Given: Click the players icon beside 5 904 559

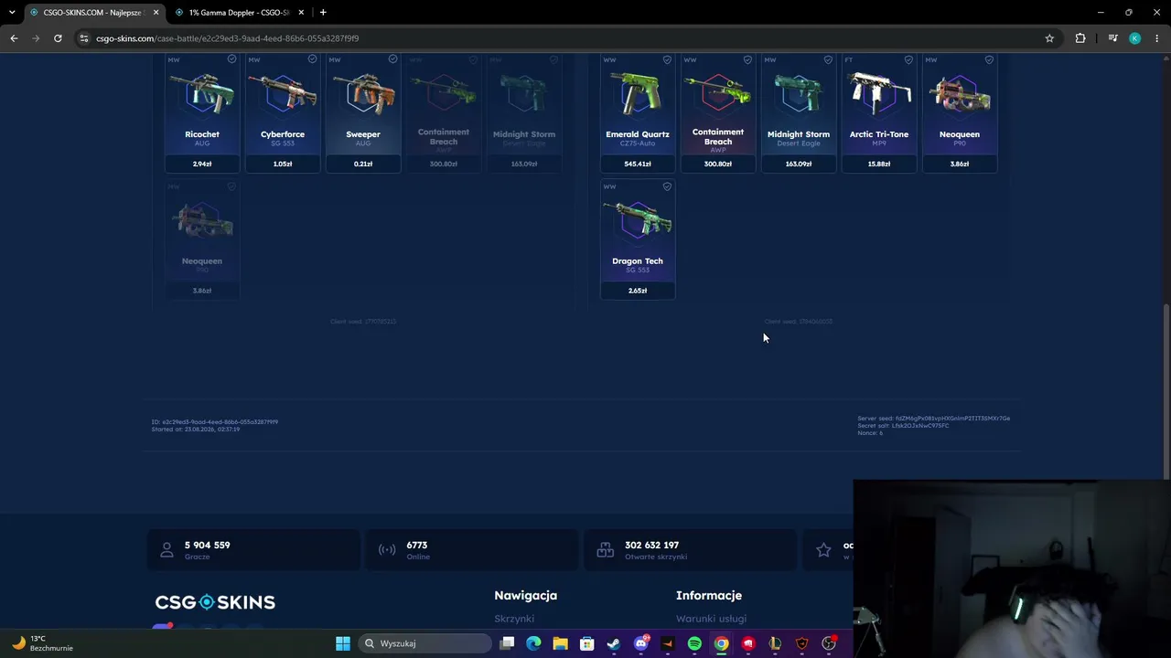Looking at the screenshot, I should click(167, 550).
